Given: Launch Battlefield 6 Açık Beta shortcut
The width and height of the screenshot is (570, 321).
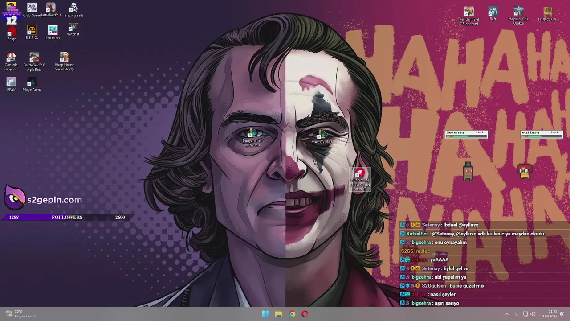Looking at the screenshot, I should click(34, 62).
